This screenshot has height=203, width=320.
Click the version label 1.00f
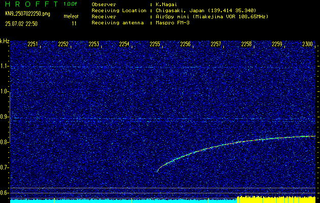pyautogui.click(x=70, y=4)
